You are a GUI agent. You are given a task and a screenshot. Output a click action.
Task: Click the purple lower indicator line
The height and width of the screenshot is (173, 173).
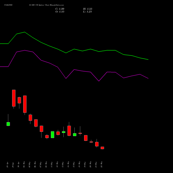click(74, 70)
